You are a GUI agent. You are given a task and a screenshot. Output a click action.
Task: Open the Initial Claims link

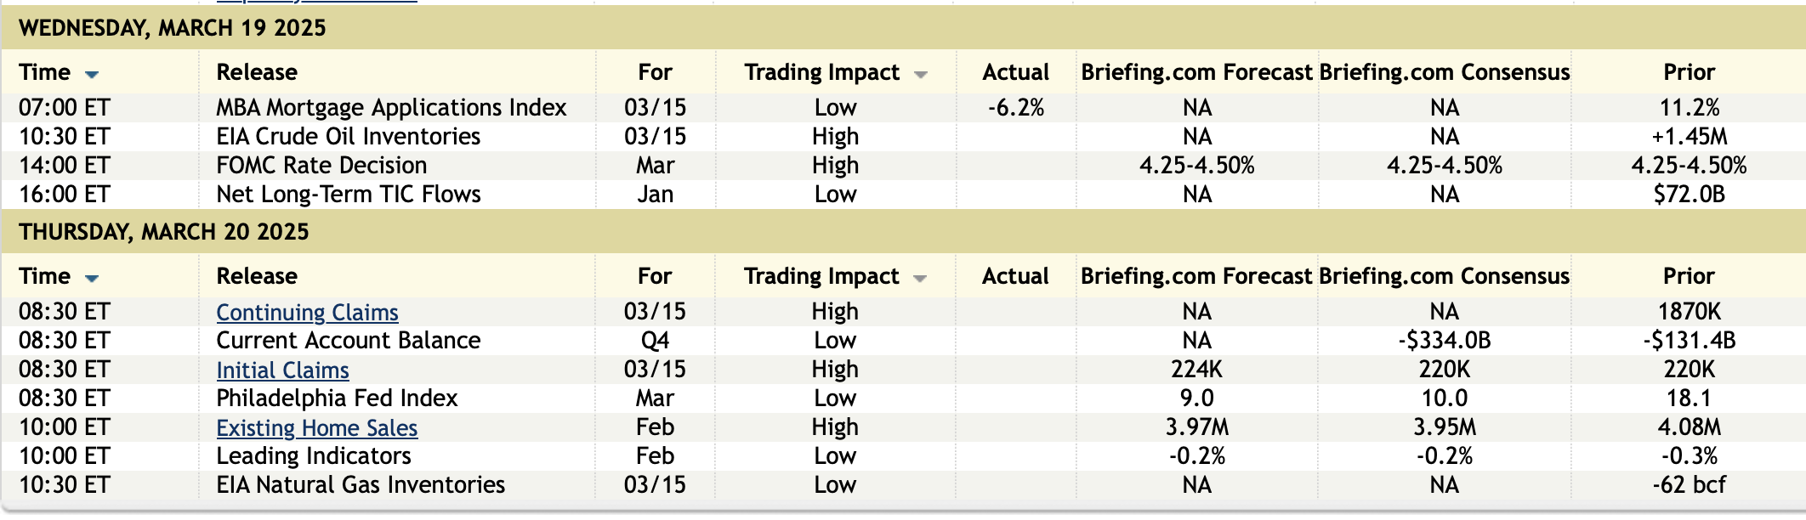pos(282,370)
